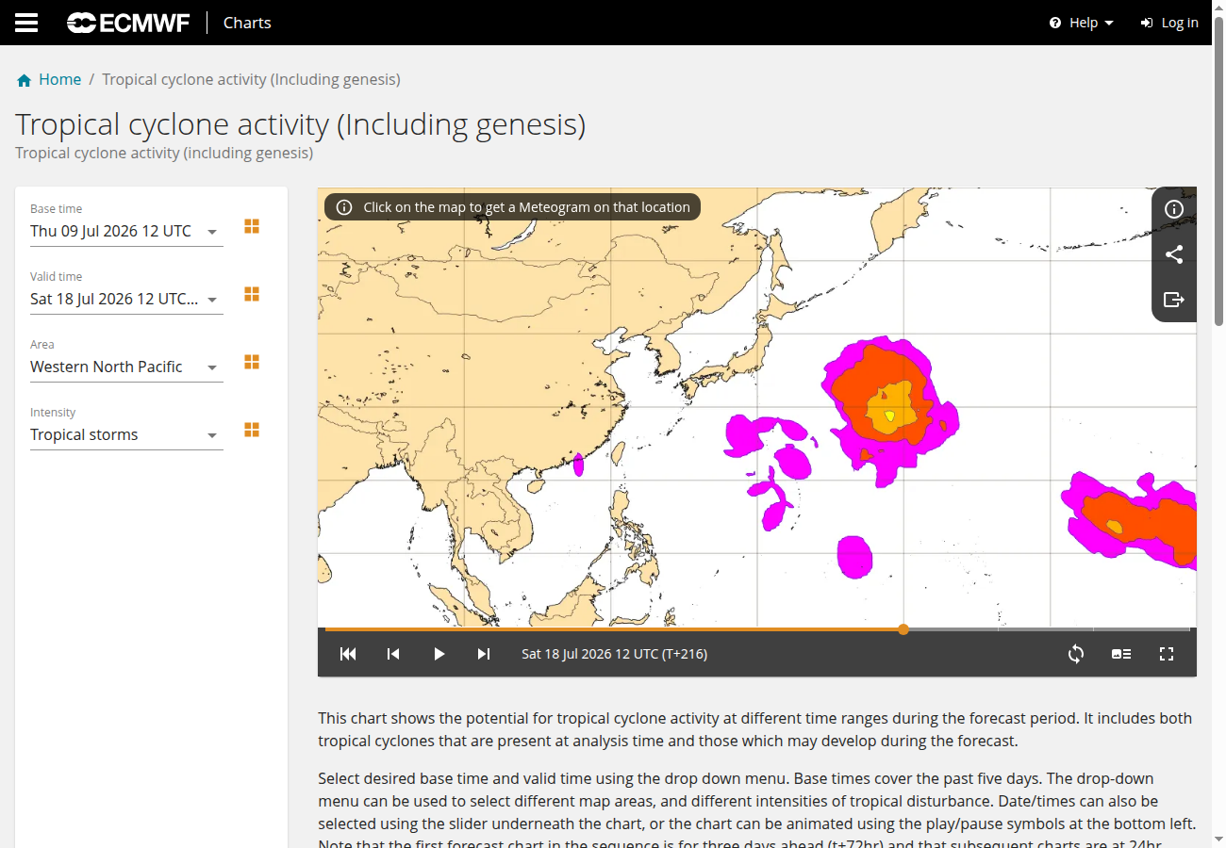The image size is (1226, 848).
Task: Expand the Valid time dropdown
Action: pos(126,299)
